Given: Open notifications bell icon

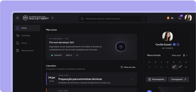Looking at the screenshot, I should pyautogui.click(x=180, y=18).
